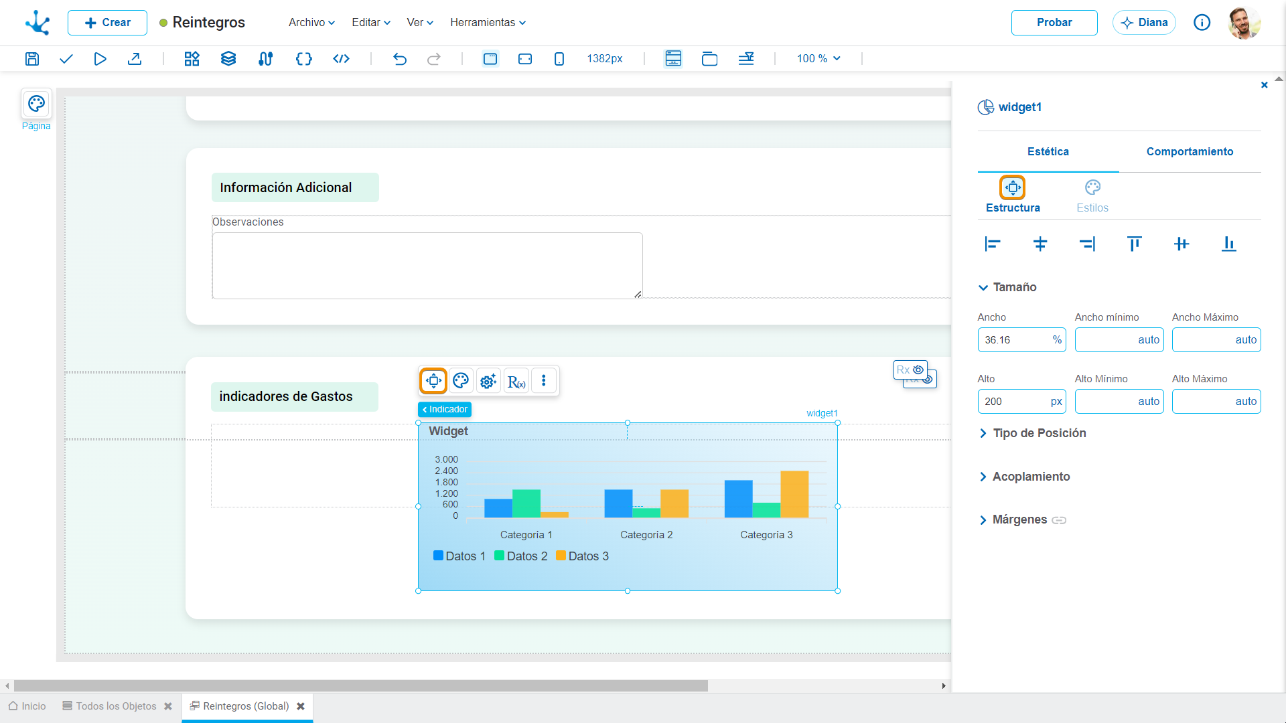
Task: Click the widget styles palette icon
Action: pyautogui.click(x=461, y=381)
